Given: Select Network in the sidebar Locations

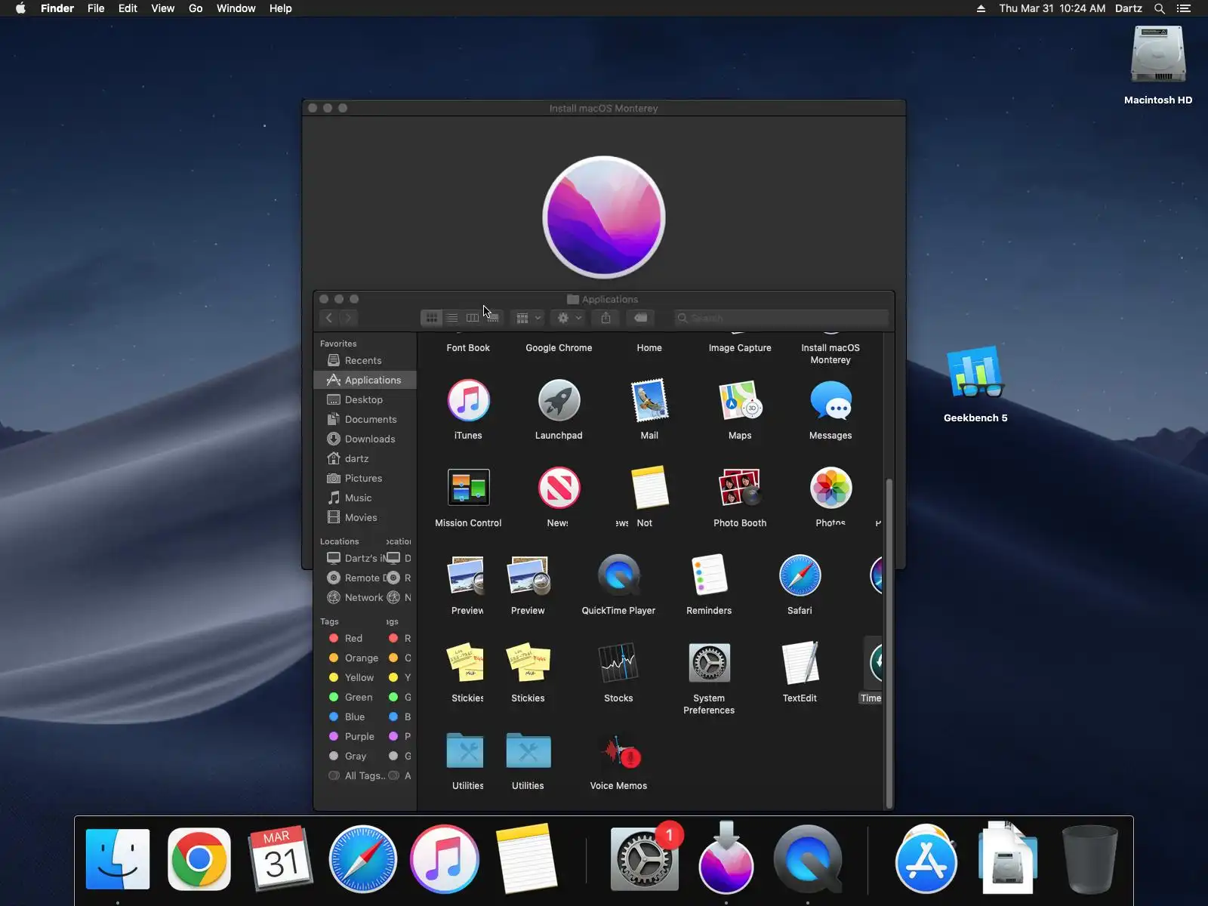Looking at the screenshot, I should pos(355,597).
